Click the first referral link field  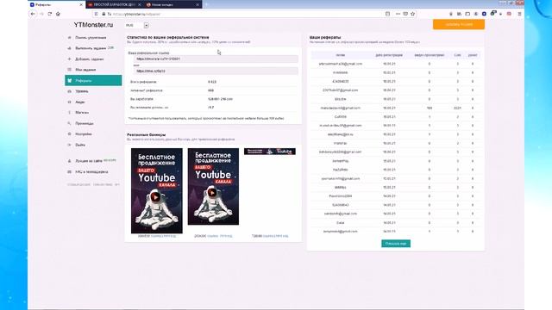click(216, 59)
